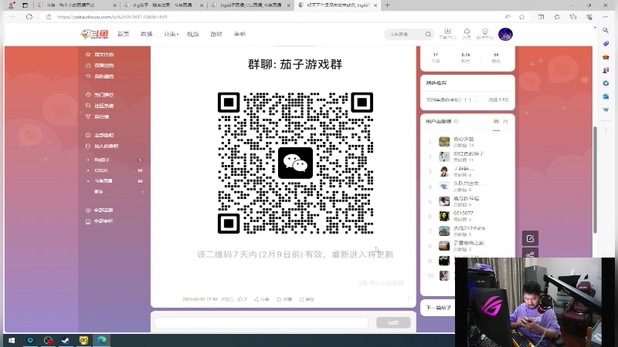Open Edge split screen button

click(542, 17)
